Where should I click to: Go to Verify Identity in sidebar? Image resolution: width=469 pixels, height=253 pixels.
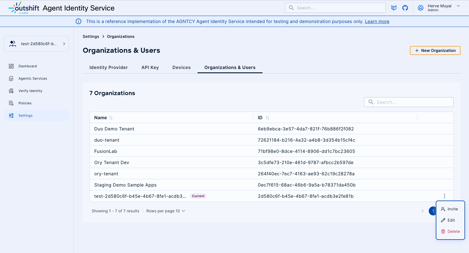coord(30,91)
